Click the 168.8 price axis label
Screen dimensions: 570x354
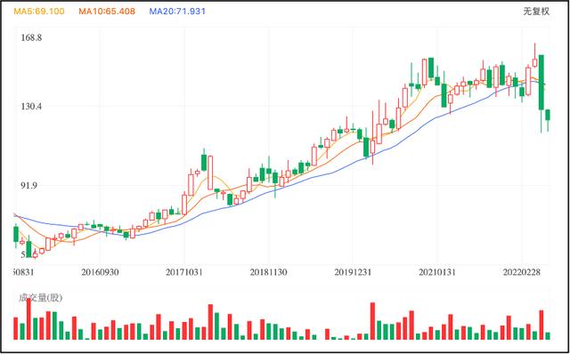(32, 37)
